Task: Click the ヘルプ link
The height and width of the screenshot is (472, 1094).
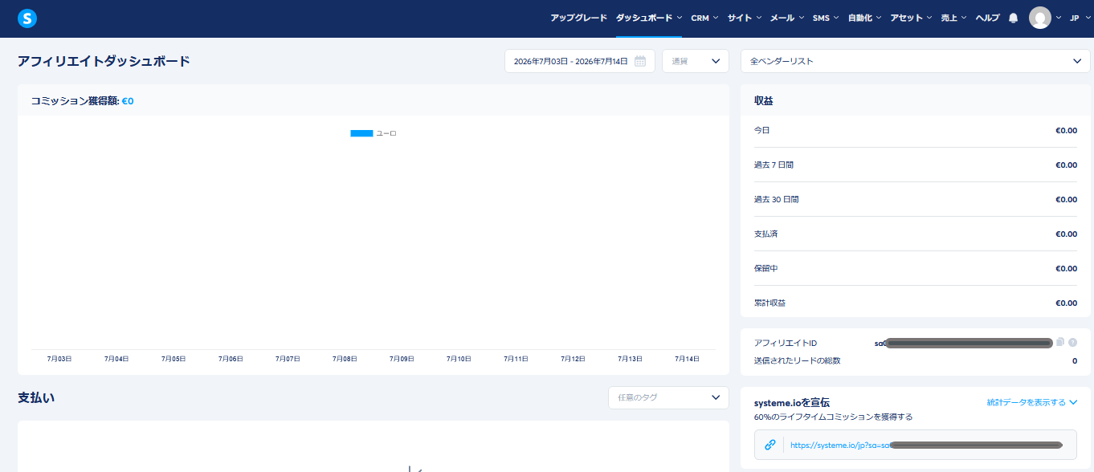Action: point(987,18)
